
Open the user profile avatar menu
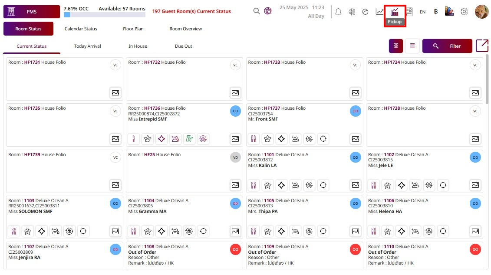(x=481, y=12)
